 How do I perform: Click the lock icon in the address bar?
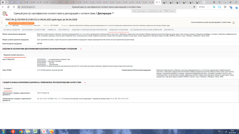click(x=19, y=7)
